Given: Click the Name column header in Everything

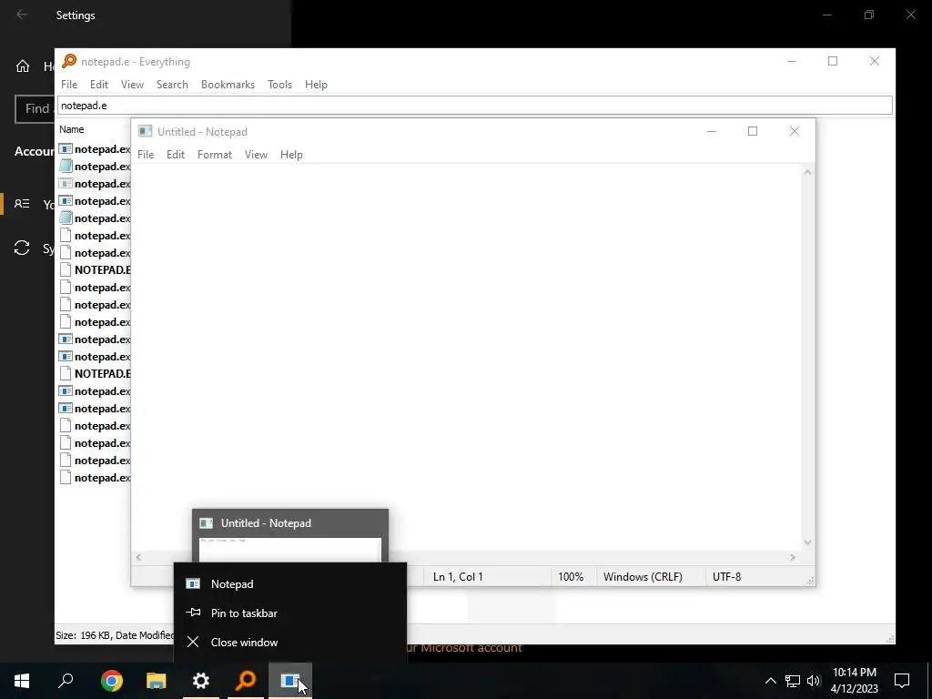Looking at the screenshot, I should pyautogui.click(x=71, y=129).
